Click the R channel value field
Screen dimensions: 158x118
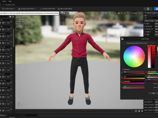pyautogui.click(x=134, y=72)
